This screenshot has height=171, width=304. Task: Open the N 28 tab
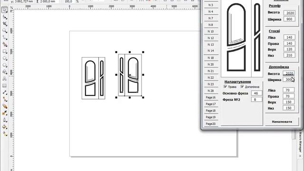pos(211,91)
